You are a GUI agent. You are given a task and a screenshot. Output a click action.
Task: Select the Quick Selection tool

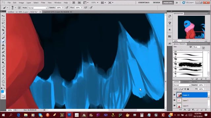point(3,27)
